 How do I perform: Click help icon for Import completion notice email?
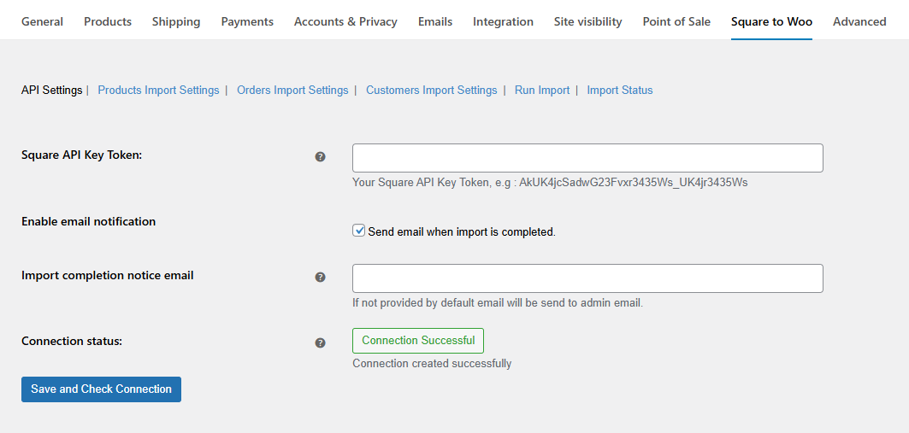coord(321,278)
